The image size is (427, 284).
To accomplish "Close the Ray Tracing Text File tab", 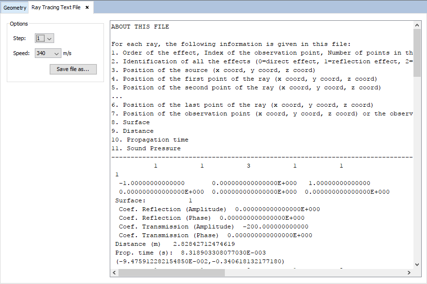I will [x=87, y=8].
